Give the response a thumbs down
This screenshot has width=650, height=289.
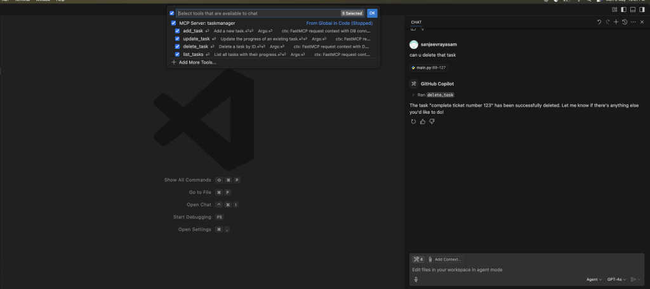[432, 121]
